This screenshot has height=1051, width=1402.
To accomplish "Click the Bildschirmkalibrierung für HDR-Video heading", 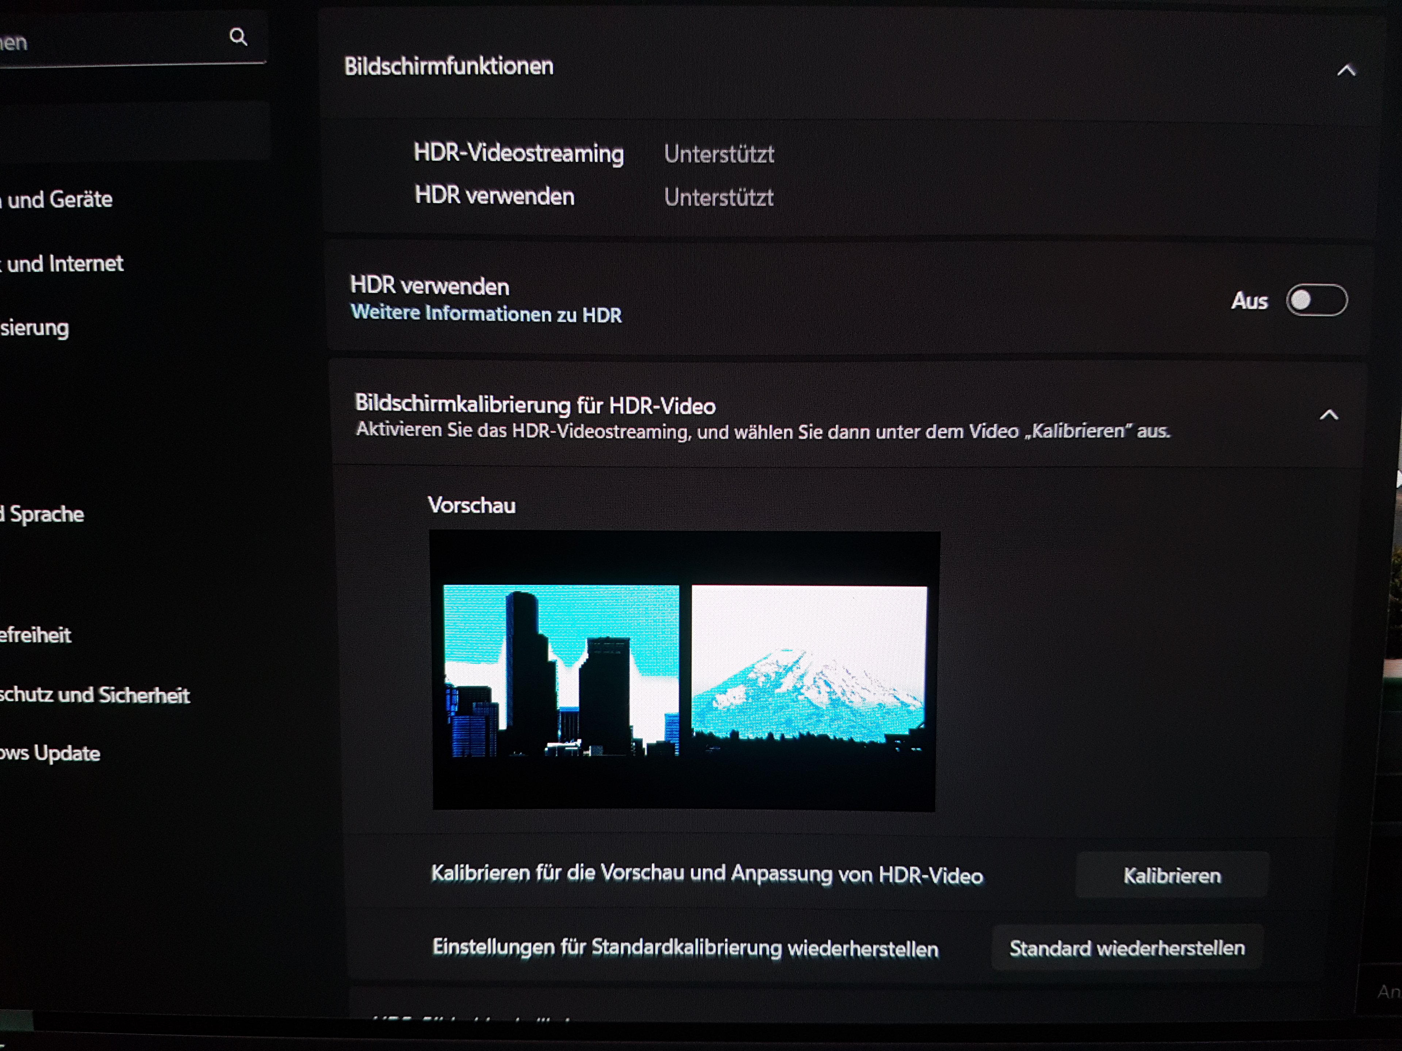I will 535,404.
